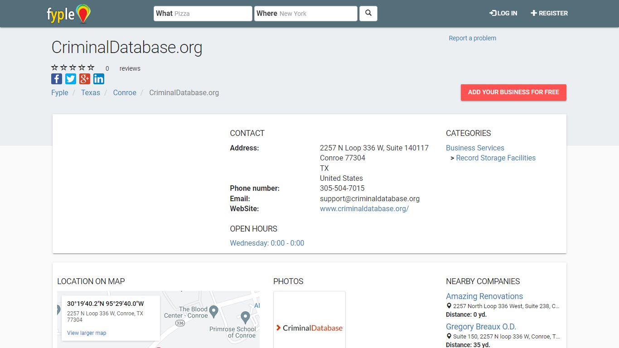
Task: Focus the Where search field
Action: point(306,14)
